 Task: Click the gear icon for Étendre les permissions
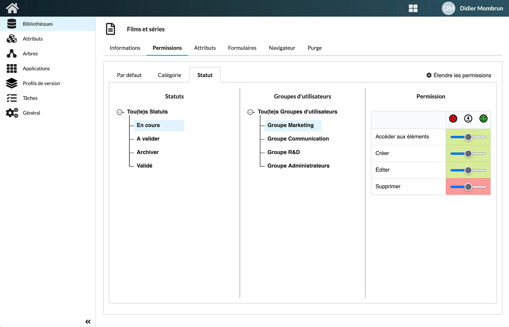click(429, 75)
